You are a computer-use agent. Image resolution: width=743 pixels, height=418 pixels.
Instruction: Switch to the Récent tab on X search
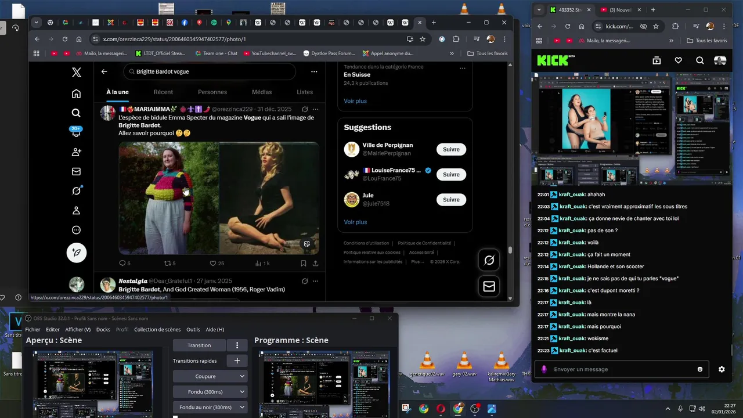pyautogui.click(x=163, y=92)
